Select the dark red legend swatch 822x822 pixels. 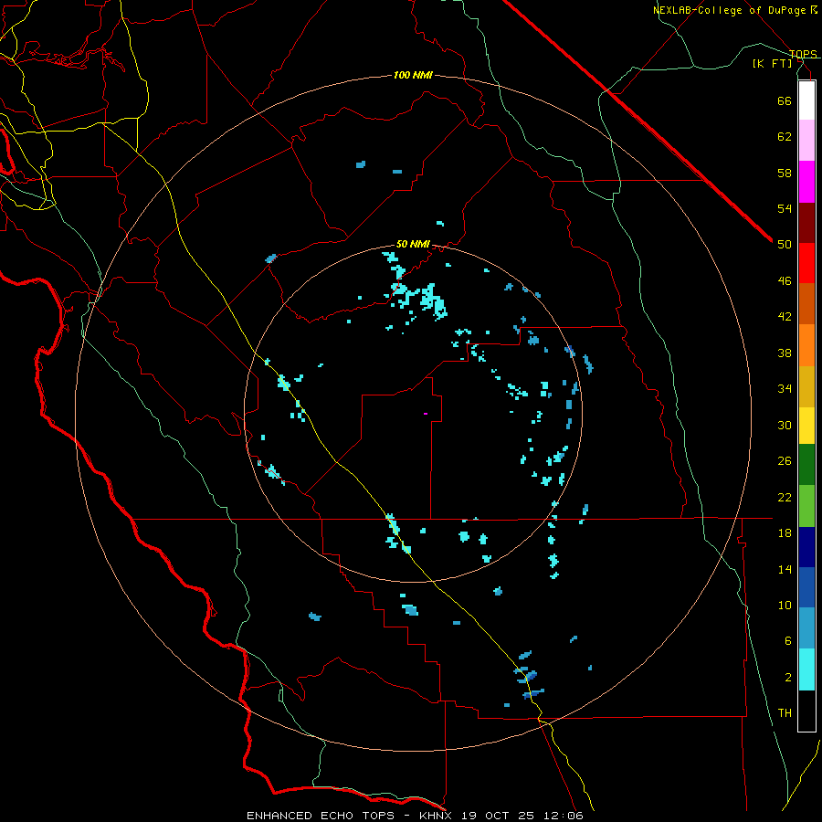(x=806, y=223)
